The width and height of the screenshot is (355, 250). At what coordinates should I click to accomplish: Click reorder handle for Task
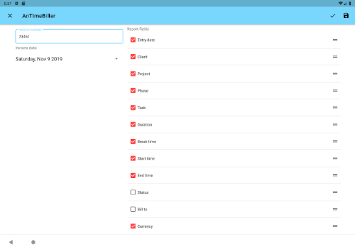point(335,108)
